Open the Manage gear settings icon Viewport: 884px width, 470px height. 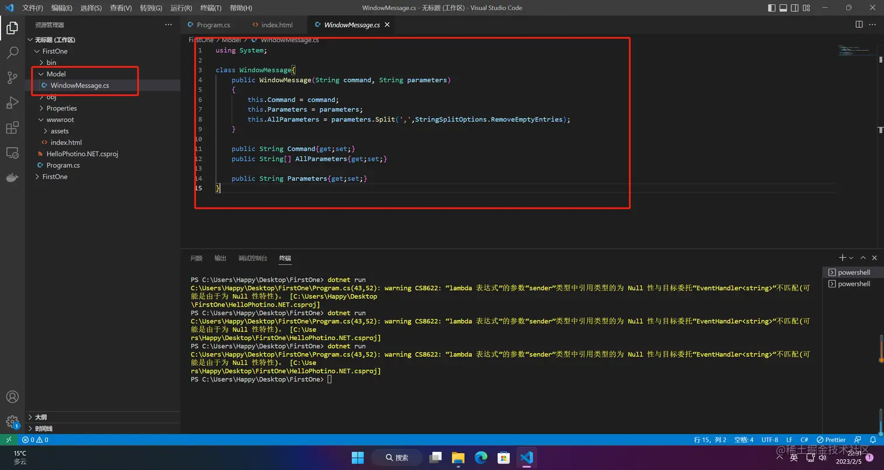(x=12, y=421)
